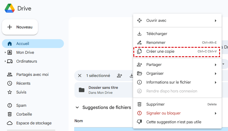The height and width of the screenshot is (131, 228).
Task: Expand the Mon Drive tree
Action: pyautogui.click(x=5, y=52)
